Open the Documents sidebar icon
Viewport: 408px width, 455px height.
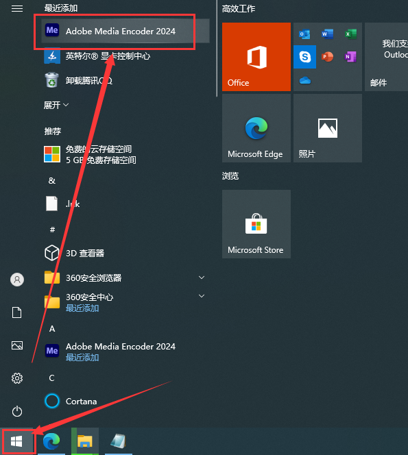pos(17,312)
